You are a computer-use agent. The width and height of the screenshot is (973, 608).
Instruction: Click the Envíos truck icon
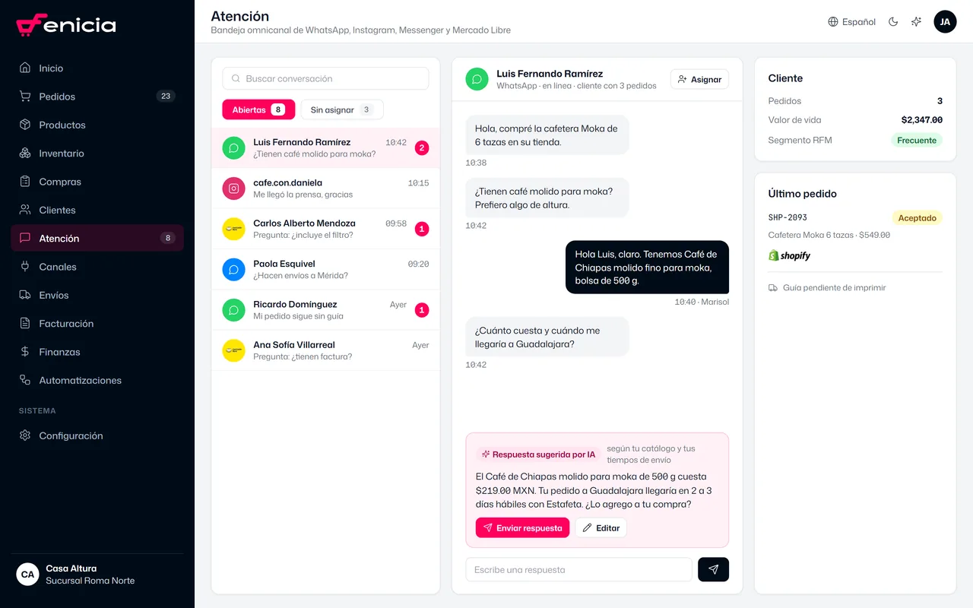pyautogui.click(x=25, y=295)
